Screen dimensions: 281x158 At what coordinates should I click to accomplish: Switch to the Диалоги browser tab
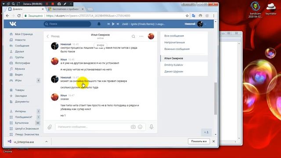25,9
